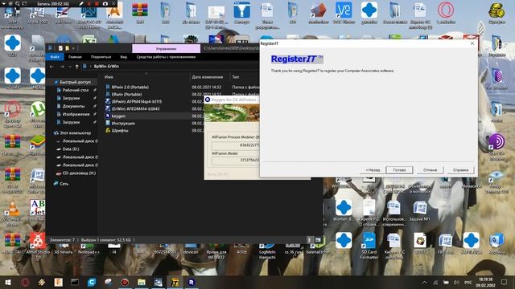Image resolution: width=515 pixels, height=289 pixels.
Task: Open Рабочий стол in navigation pane
Action: click(75, 90)
